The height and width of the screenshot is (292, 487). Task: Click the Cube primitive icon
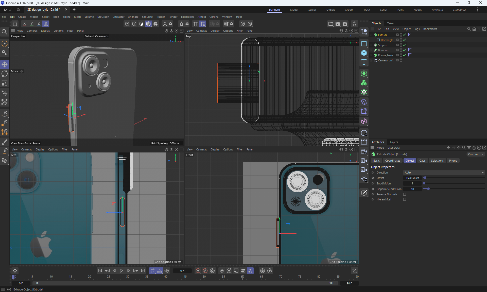click(364, 53)
